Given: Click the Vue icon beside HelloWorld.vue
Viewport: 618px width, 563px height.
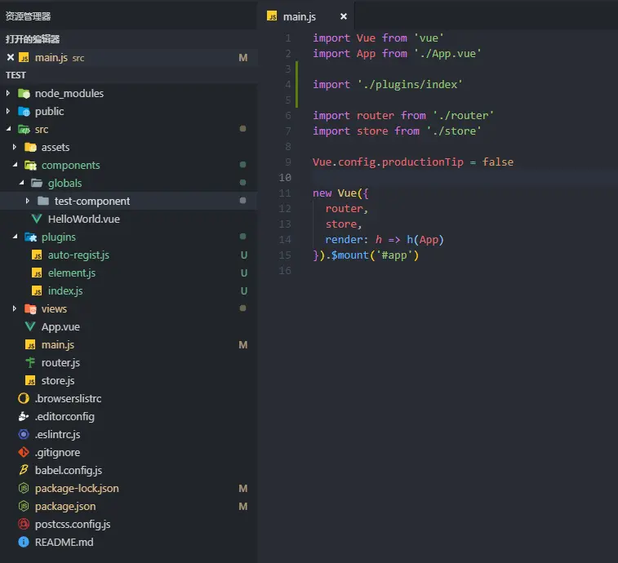Looking at the screenshot, I should [x=37, y=219].
